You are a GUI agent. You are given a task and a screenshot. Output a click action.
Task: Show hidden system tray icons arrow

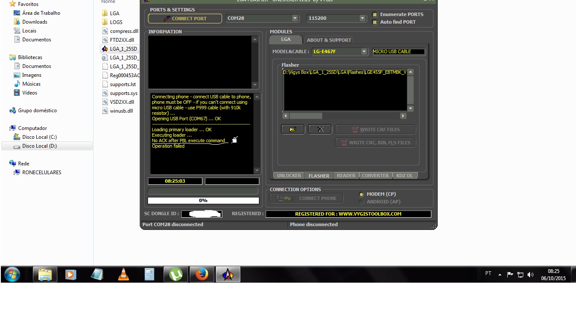click(x=500, y=275)
